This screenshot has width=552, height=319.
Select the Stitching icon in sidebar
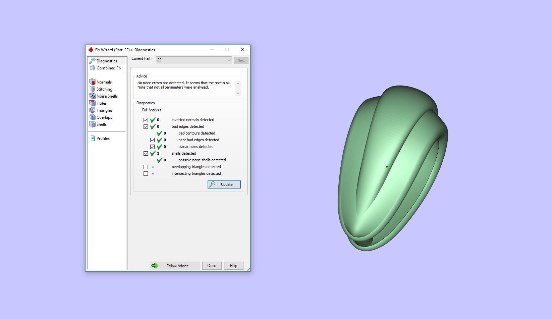tap(93, 89)
